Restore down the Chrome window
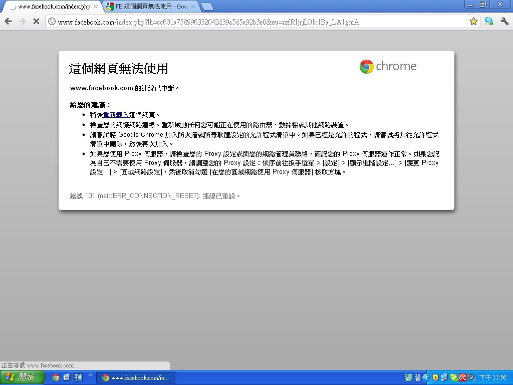Screen dimensions: 513x385 coord(483,4)
